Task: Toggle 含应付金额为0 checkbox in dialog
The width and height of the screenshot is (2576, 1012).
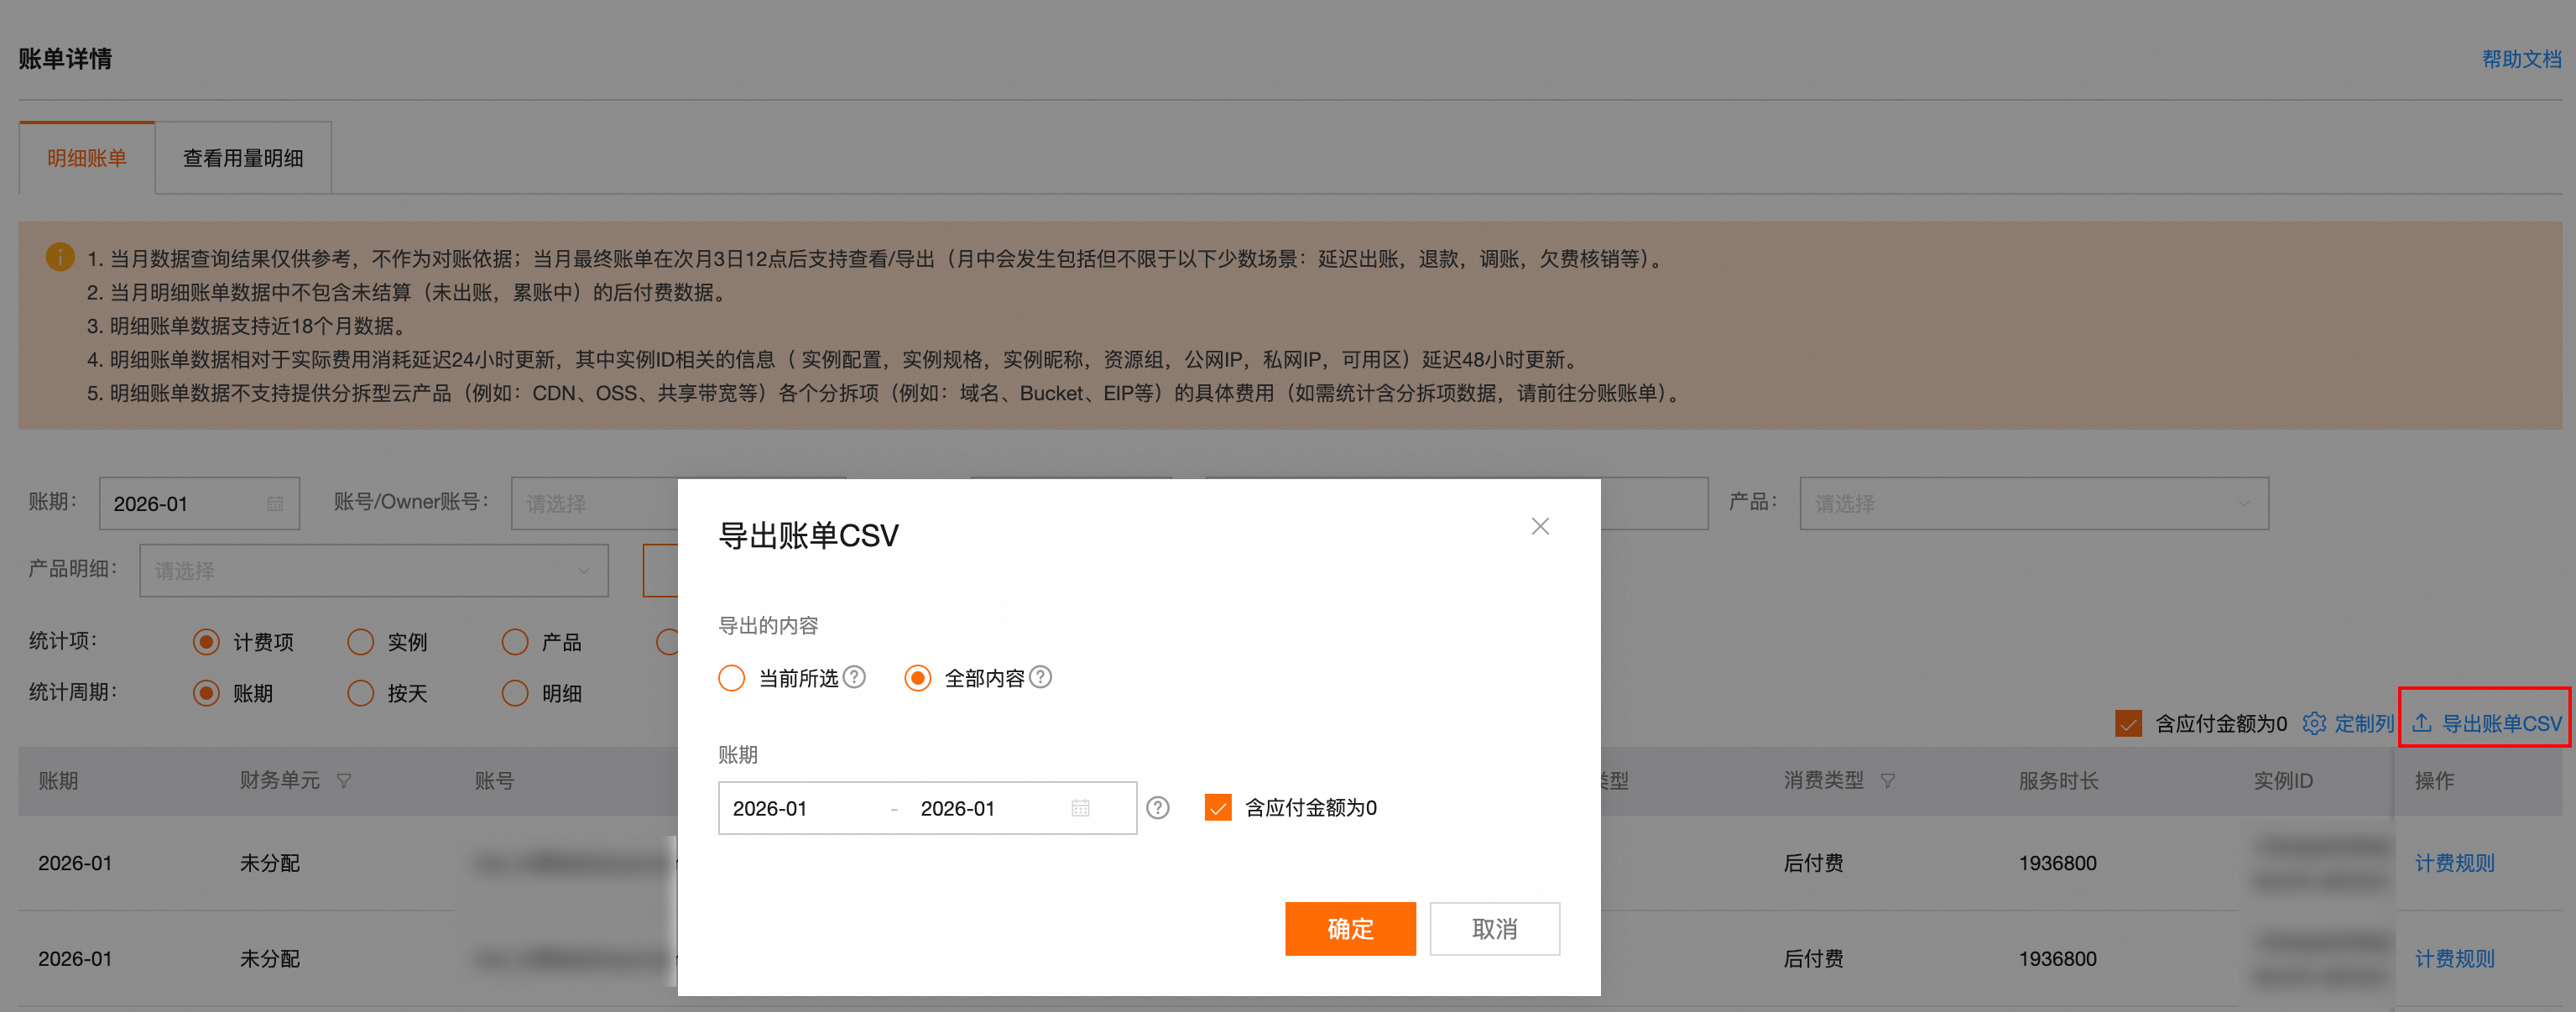Action: coord(1217,808)
